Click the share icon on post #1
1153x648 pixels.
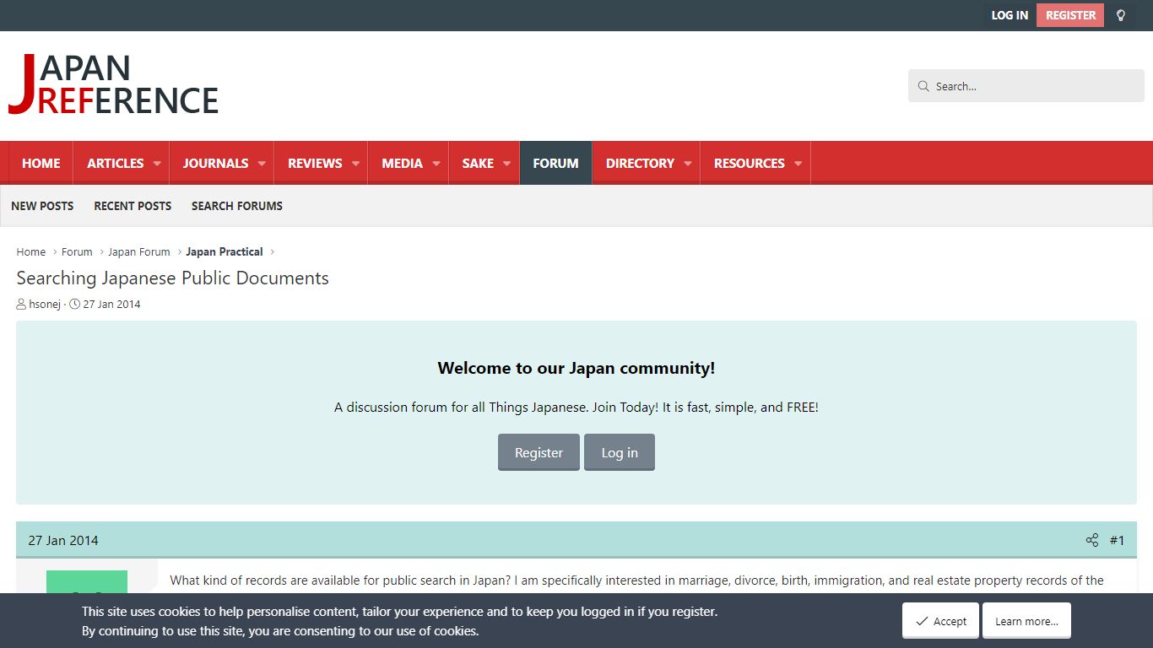1092,541
